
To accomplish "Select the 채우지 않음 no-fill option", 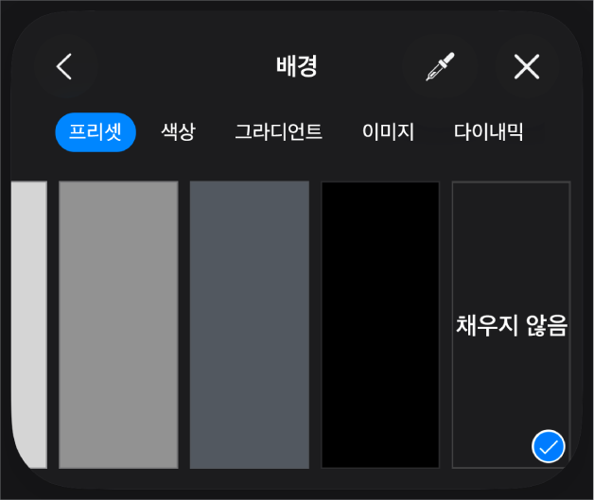I will pyautogui.click(x=512, y=325).
